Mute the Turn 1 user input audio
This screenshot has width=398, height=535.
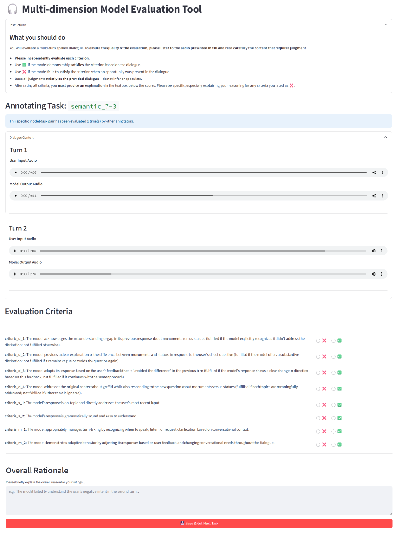click(x=374, y=173)
